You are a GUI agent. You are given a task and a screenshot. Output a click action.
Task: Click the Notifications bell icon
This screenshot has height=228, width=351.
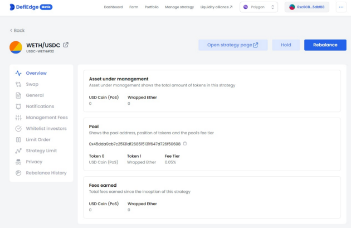click(18, 106)
